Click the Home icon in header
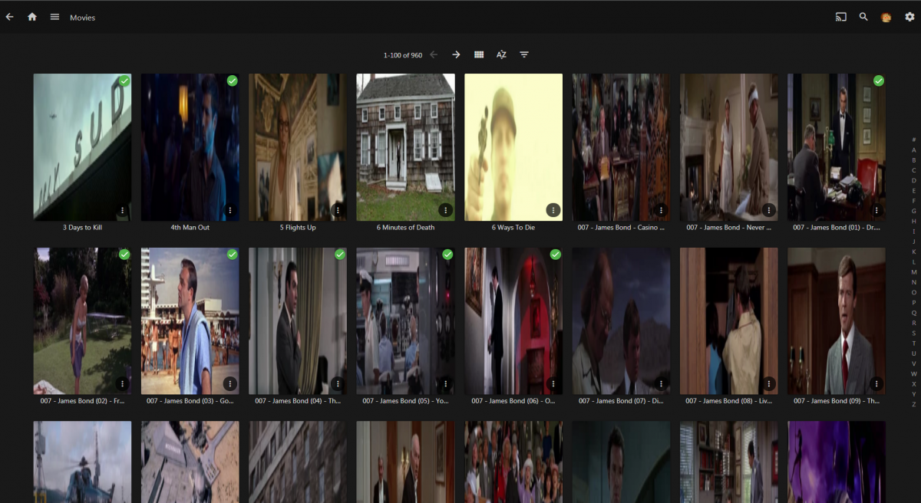The image size is (921, 503). 32,17
